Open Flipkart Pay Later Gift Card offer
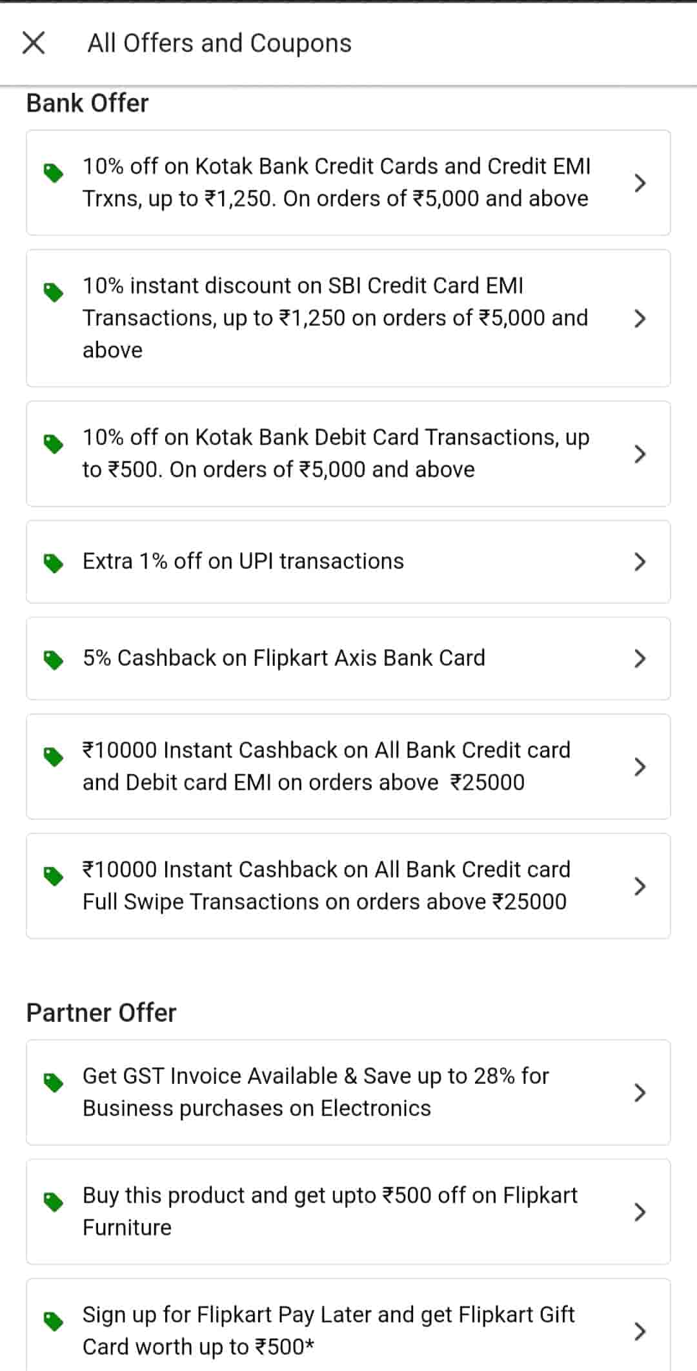This screenshot has height=1371, width=697. (329, 1330)
